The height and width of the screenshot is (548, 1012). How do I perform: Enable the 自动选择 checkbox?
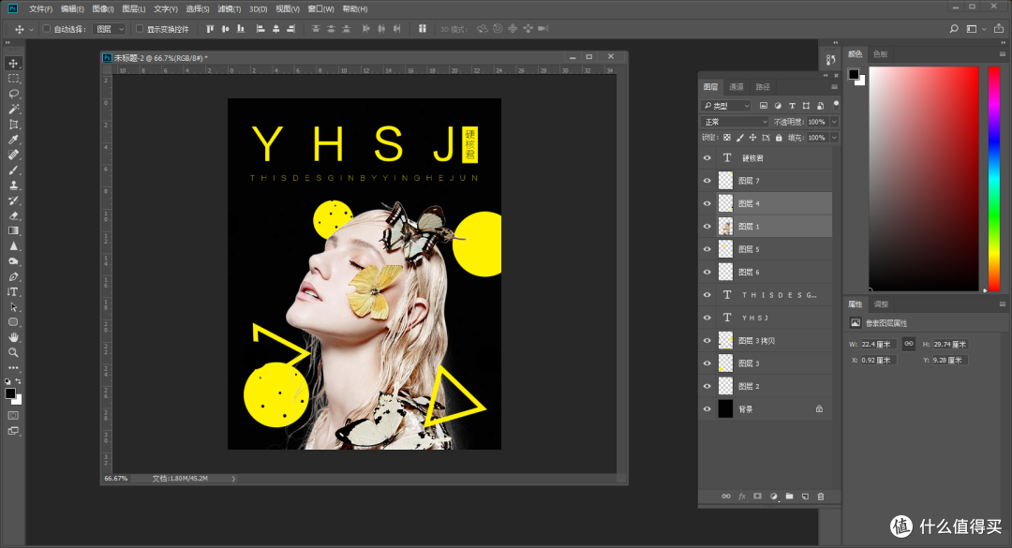tap(47, 29)
